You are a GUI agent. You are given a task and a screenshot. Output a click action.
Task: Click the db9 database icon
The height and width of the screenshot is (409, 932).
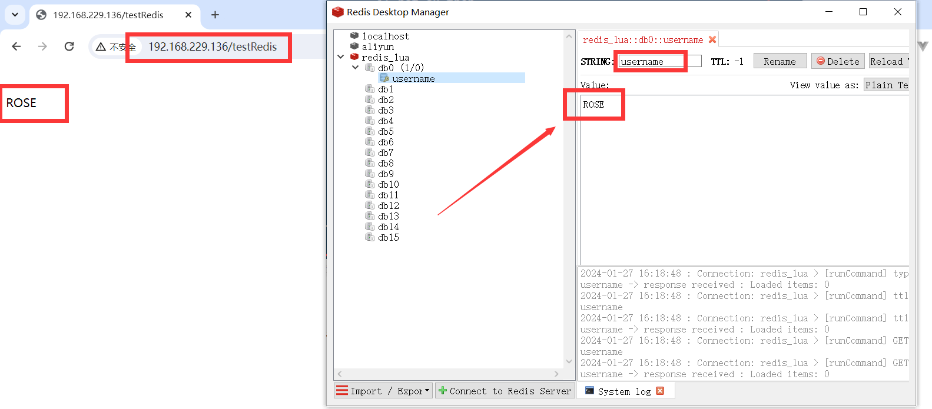point(370,174)
